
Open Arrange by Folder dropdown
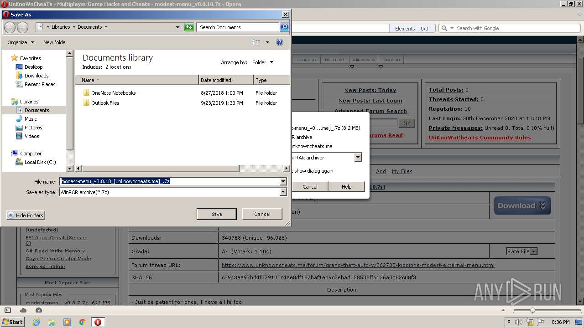click(x=263, y=62)
